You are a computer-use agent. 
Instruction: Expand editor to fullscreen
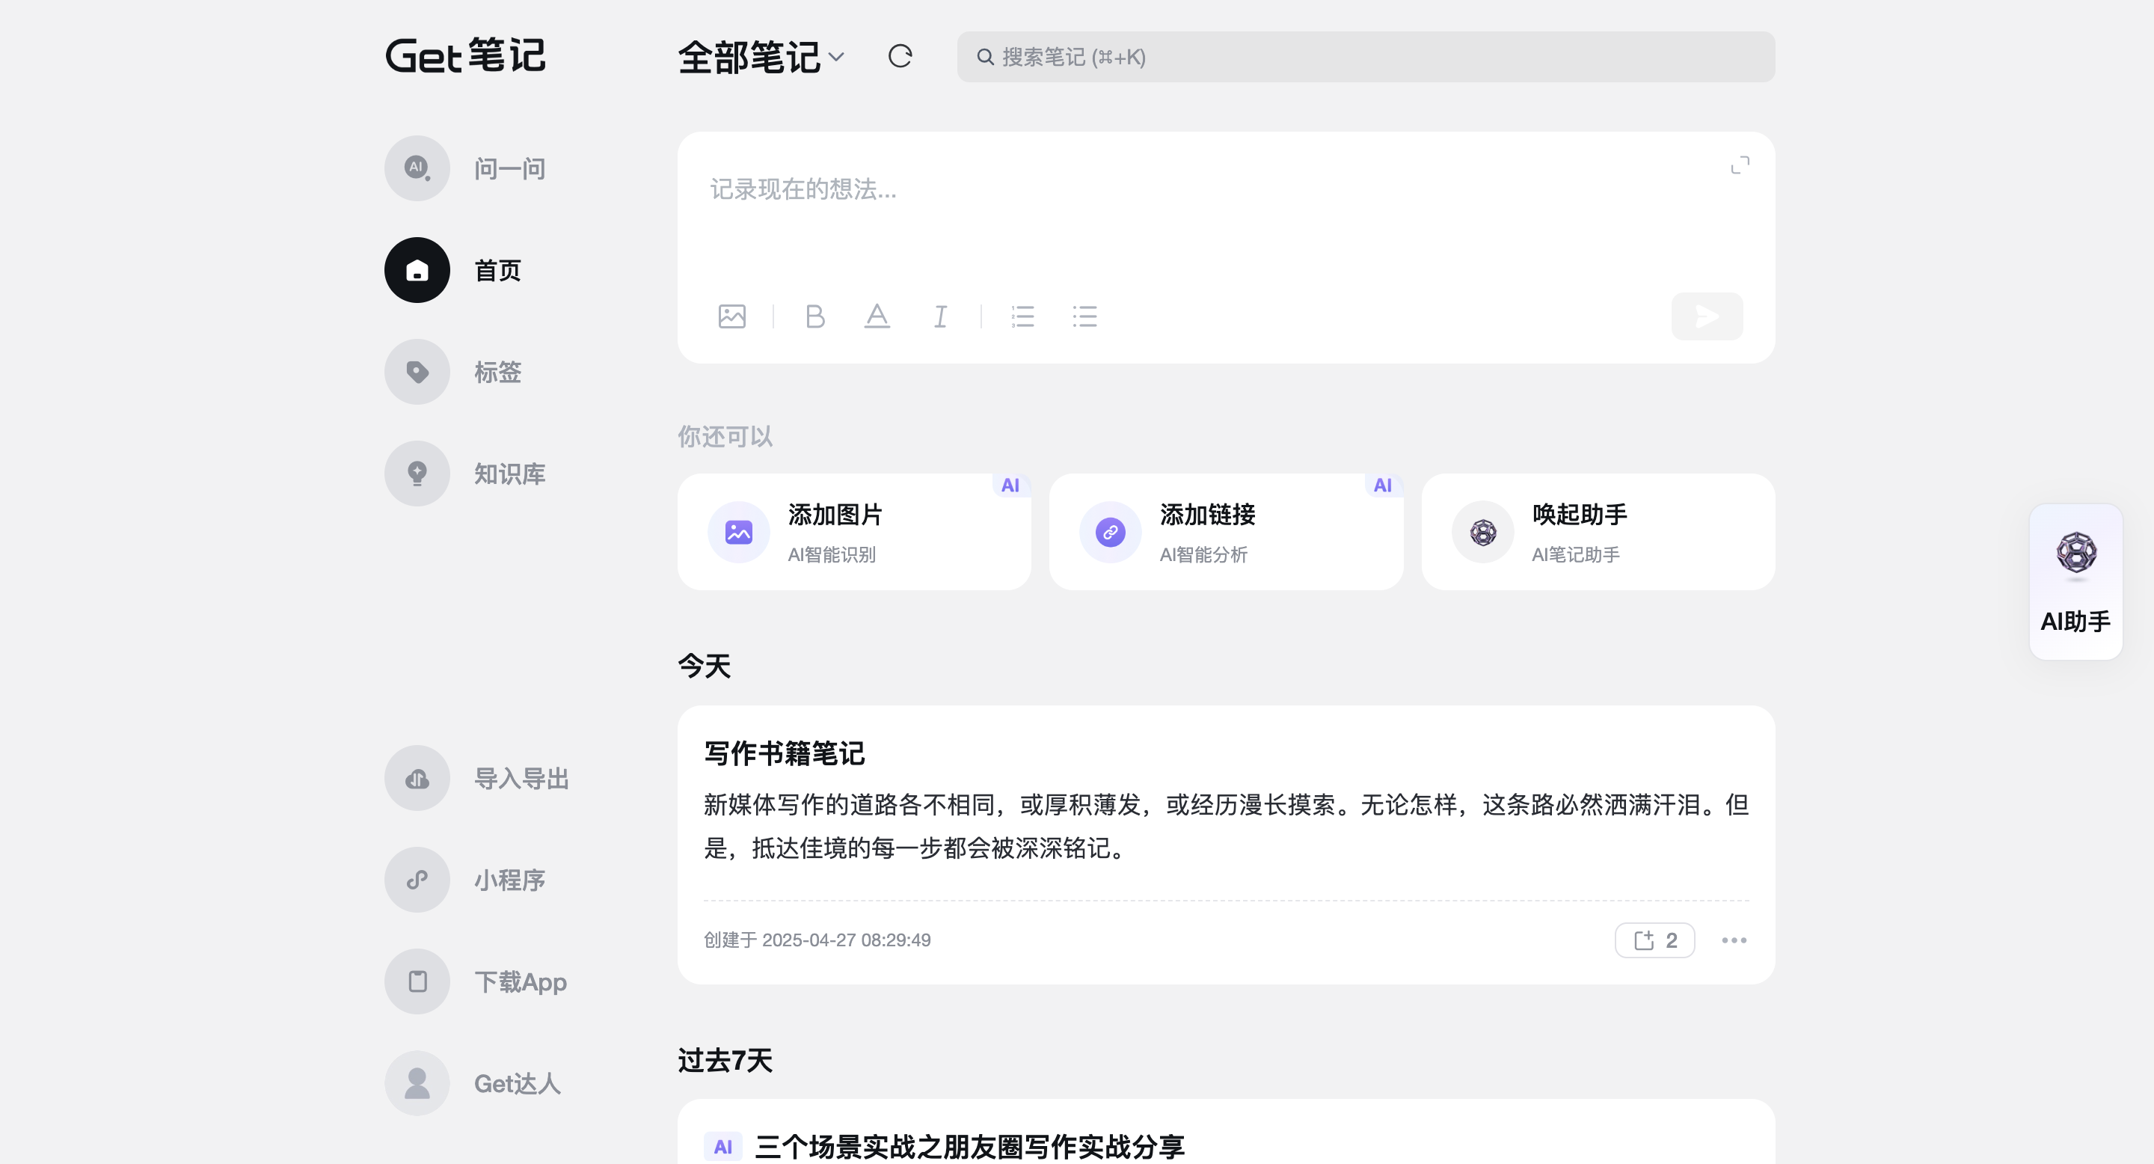1739,165
